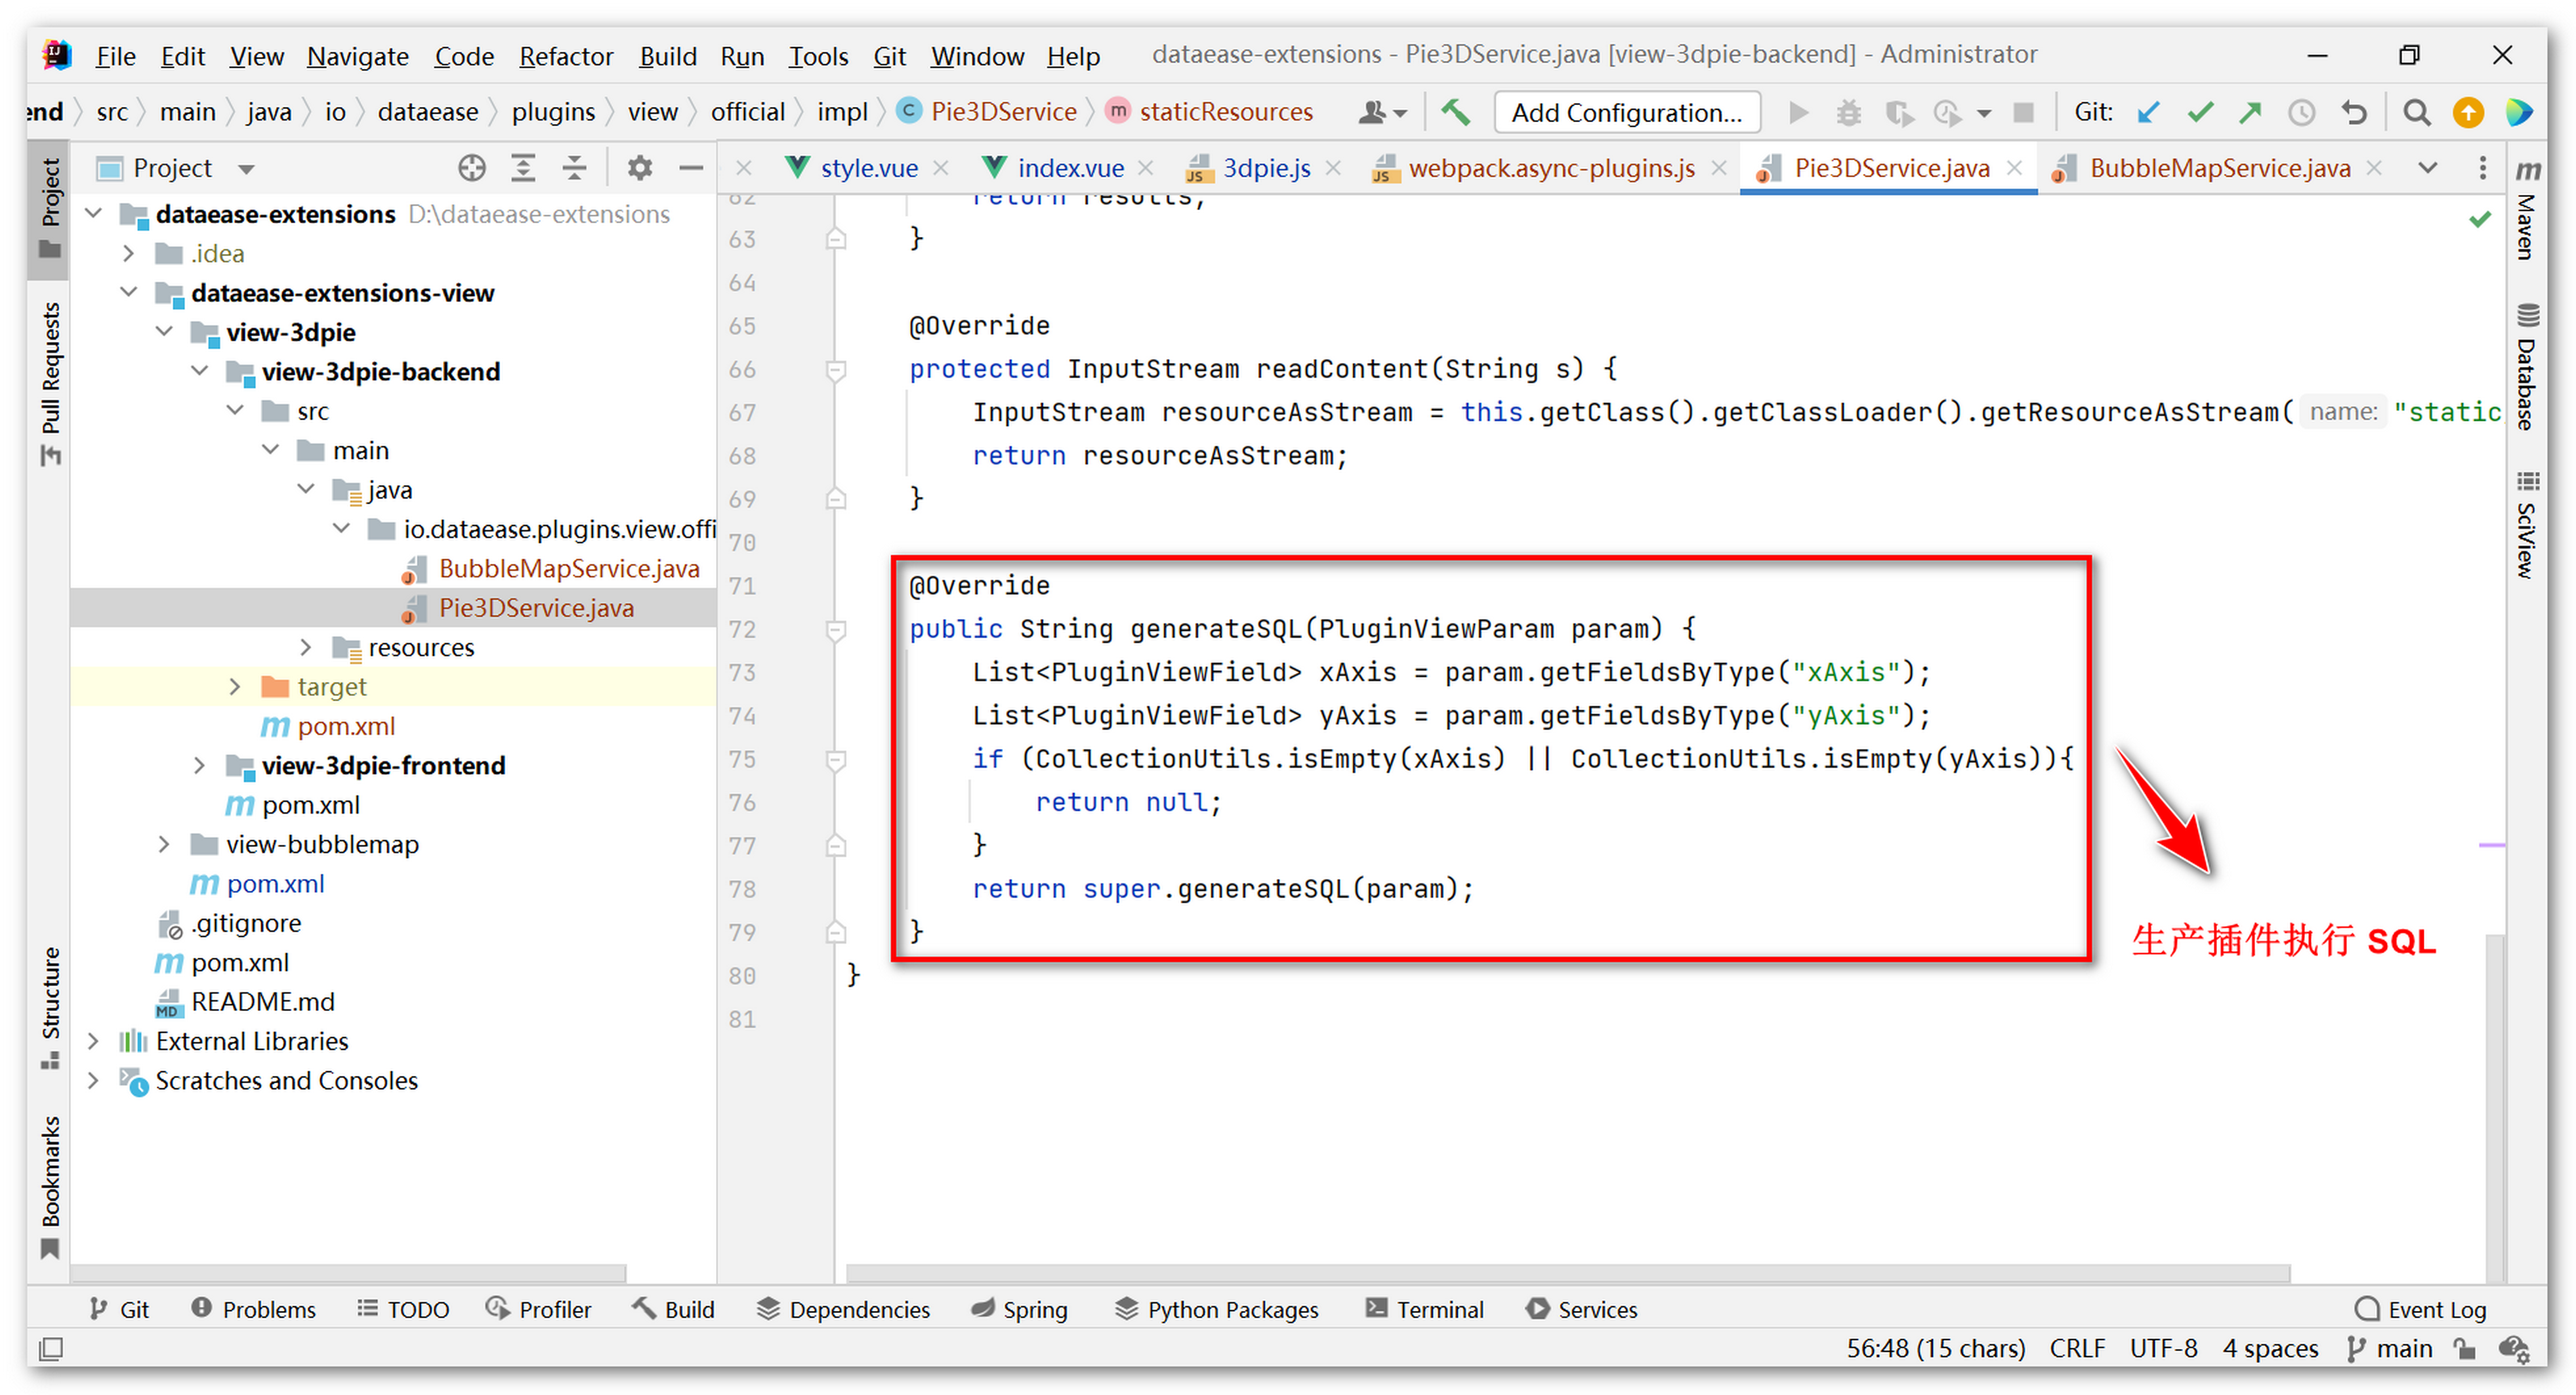Open the Project view dropdown
This screenshot has height=1395, width=2576.
246,169
